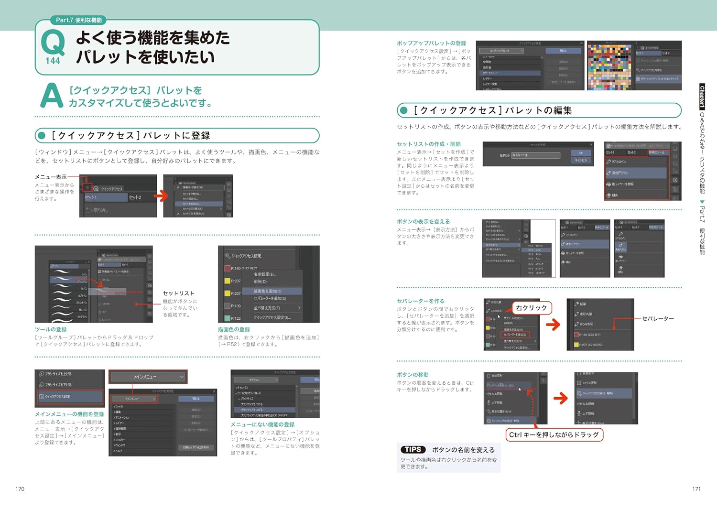Click the 混色円ブラシ brush icon

609,173
